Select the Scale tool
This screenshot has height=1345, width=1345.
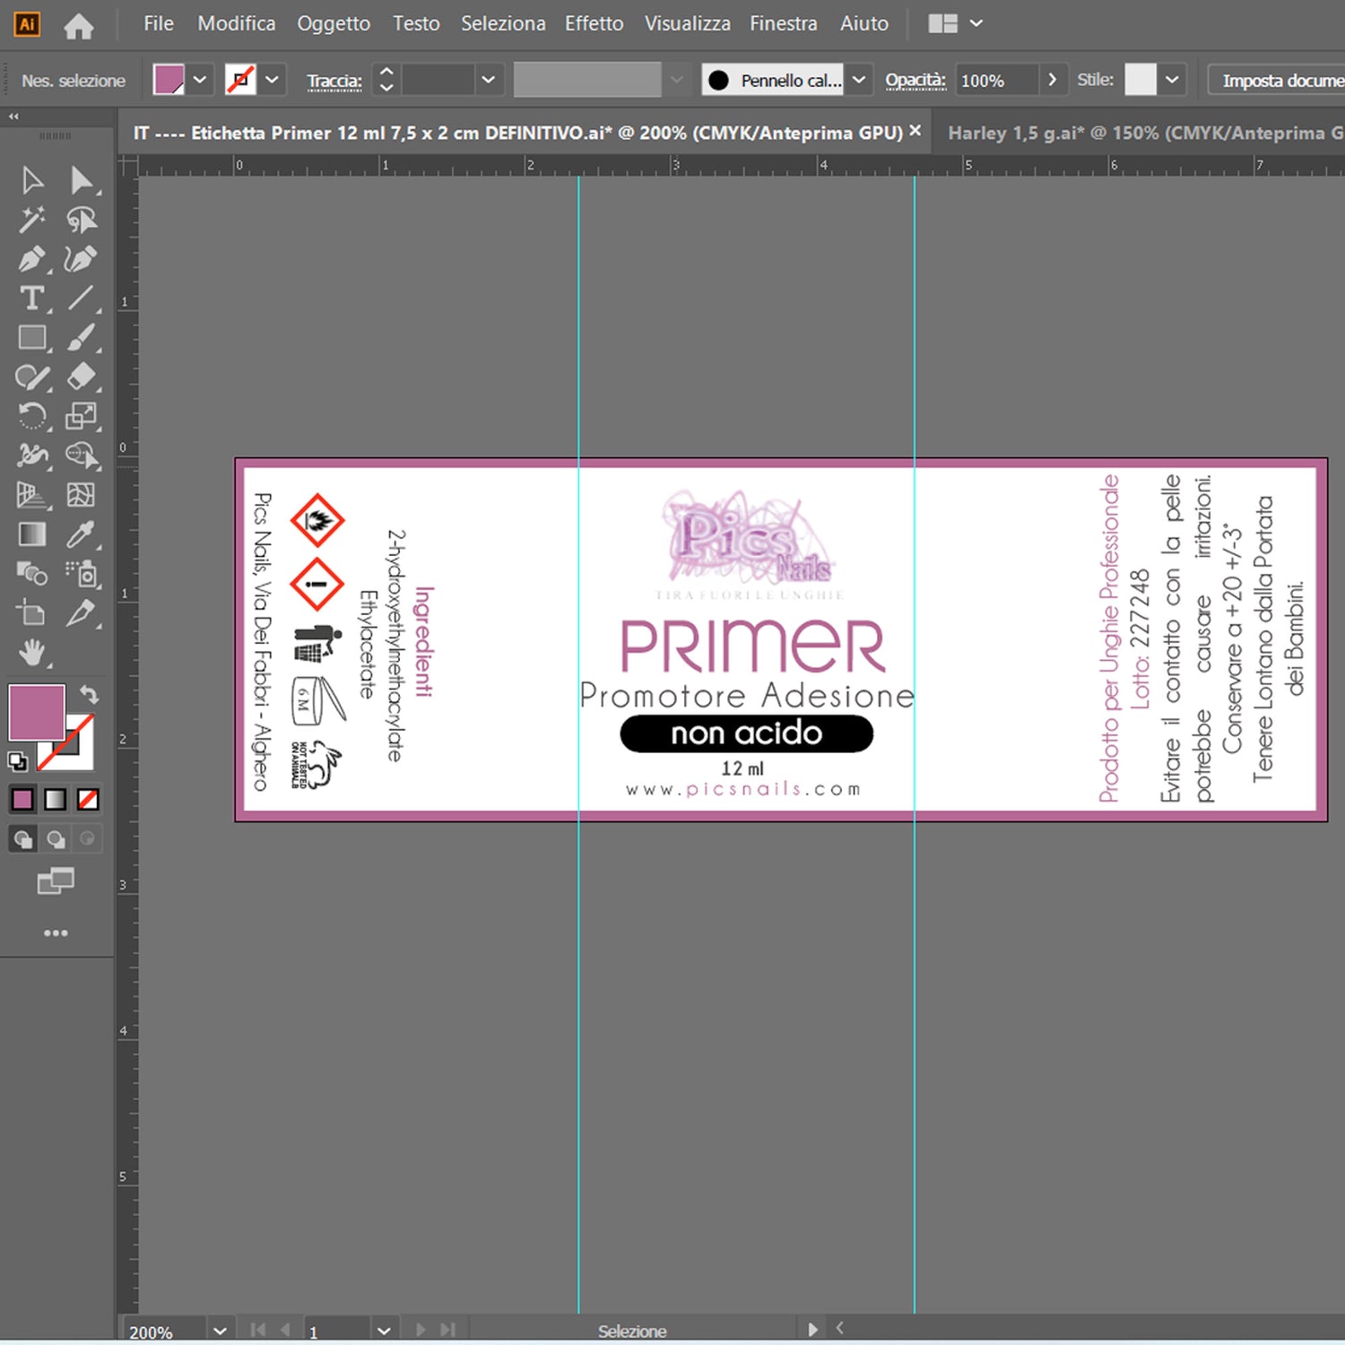pyautogui.click(x=82, y=416)
